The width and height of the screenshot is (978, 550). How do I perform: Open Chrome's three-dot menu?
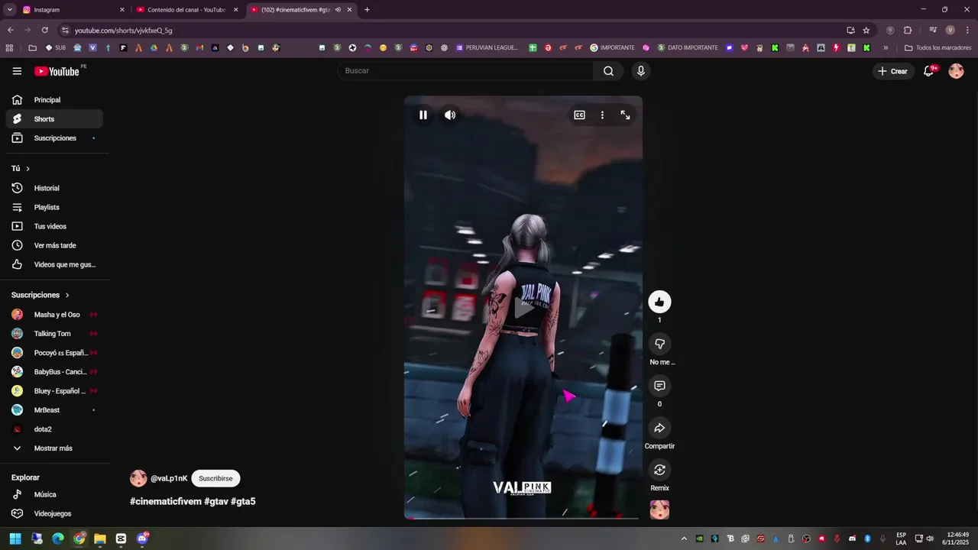[x=967, y=30]
